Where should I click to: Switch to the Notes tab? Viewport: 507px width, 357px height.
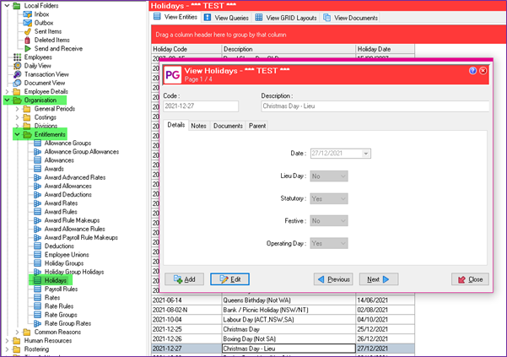point(199,126)
